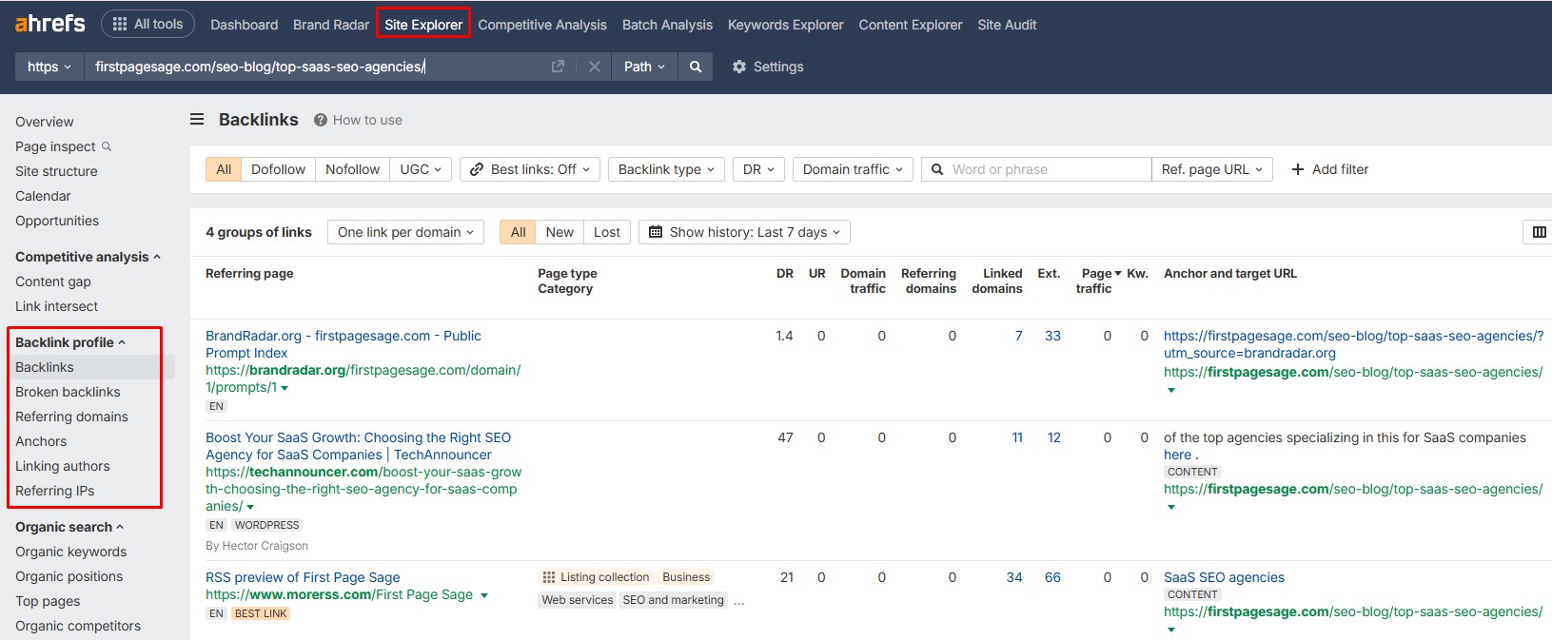1552x640 pixels.
Task: Open the UGC filter dropdown
Action: point(421,169)
